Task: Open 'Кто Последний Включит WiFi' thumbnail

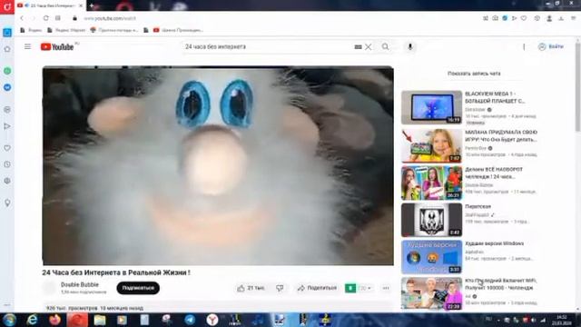Action: pyautogui.click(x=431, y=293)
